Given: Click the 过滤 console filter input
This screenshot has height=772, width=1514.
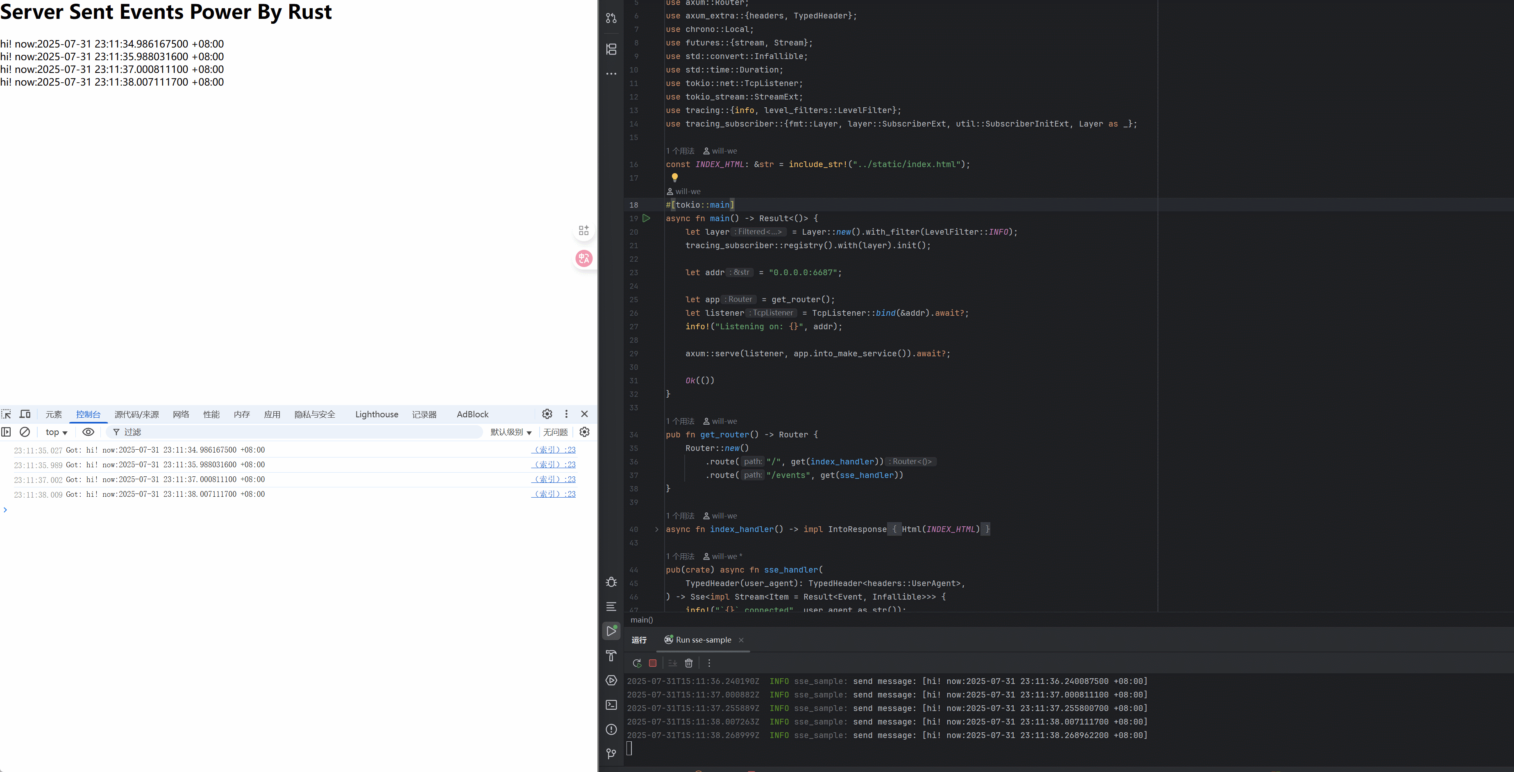Looking at the screenshot, I should point(294,432).
